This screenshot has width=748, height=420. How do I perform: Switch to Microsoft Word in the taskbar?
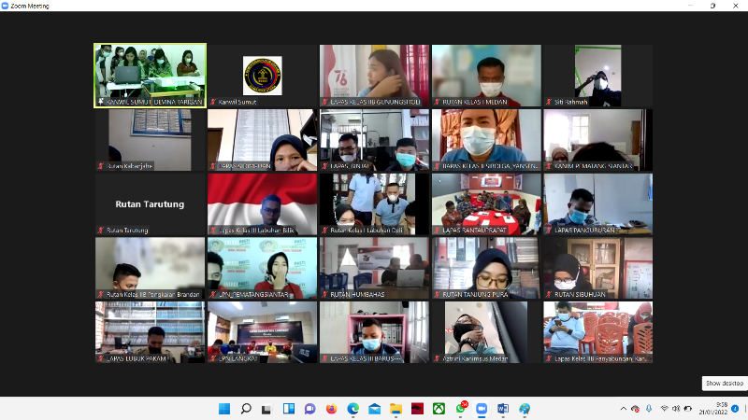[x=503, y=409]
